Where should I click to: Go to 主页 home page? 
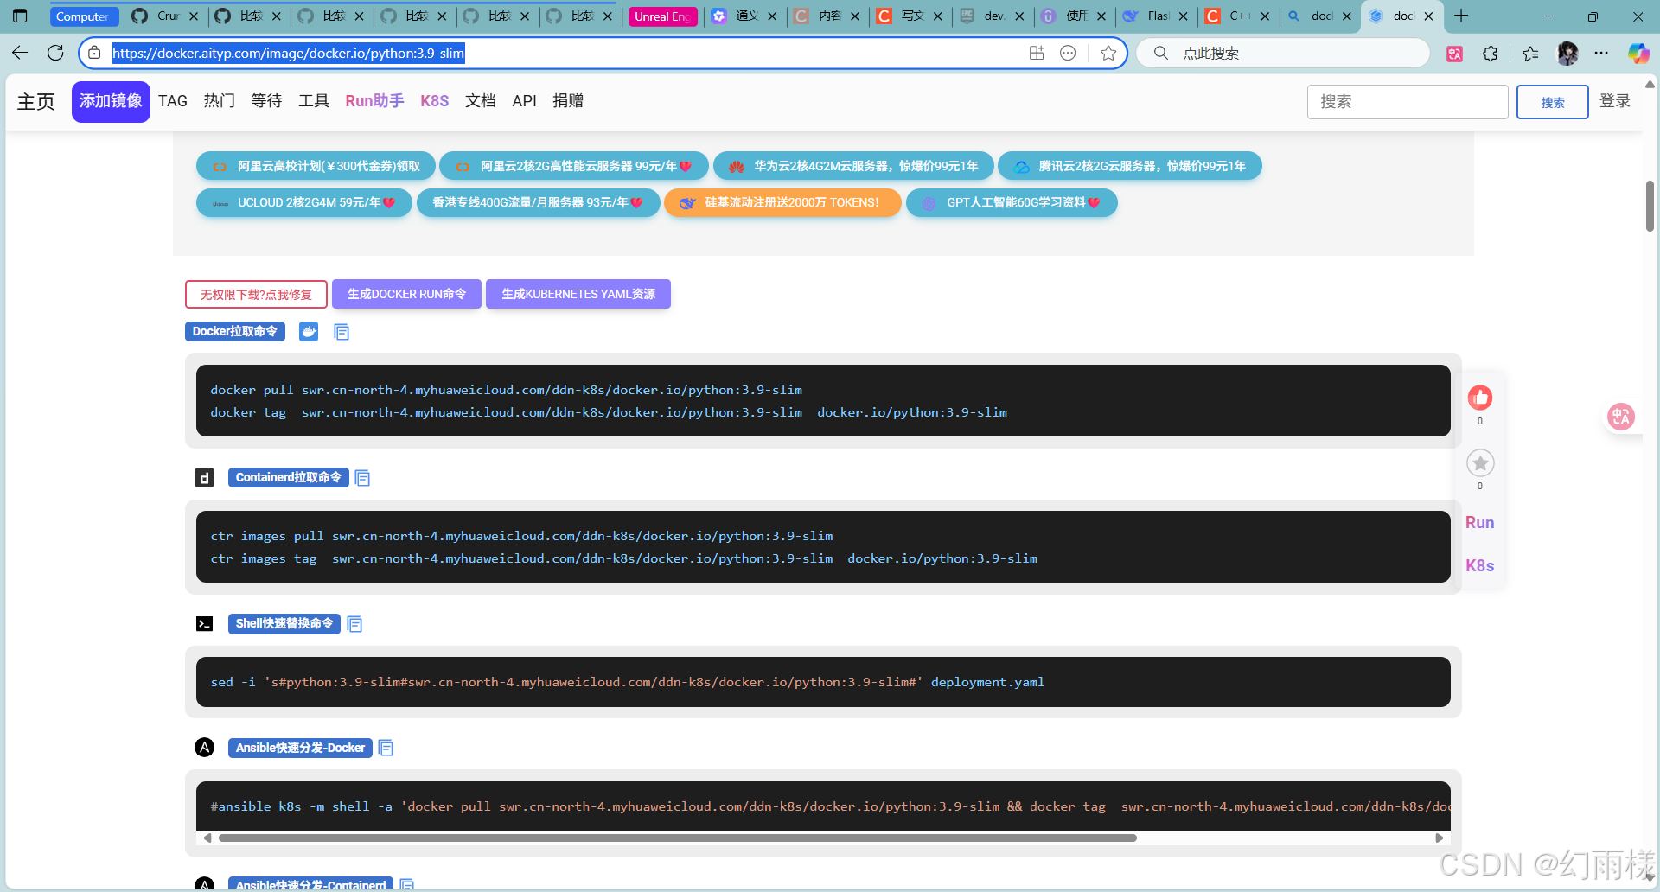[x=35, y=102]
